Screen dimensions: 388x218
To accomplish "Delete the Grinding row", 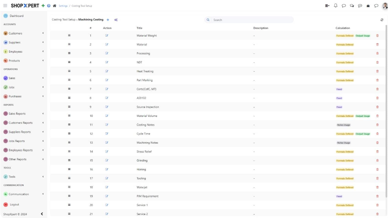I will [377, 160].
